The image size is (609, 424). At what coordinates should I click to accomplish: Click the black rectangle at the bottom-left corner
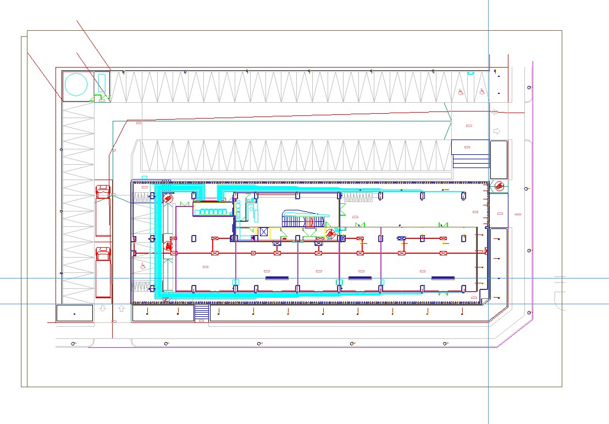(75, 313)
